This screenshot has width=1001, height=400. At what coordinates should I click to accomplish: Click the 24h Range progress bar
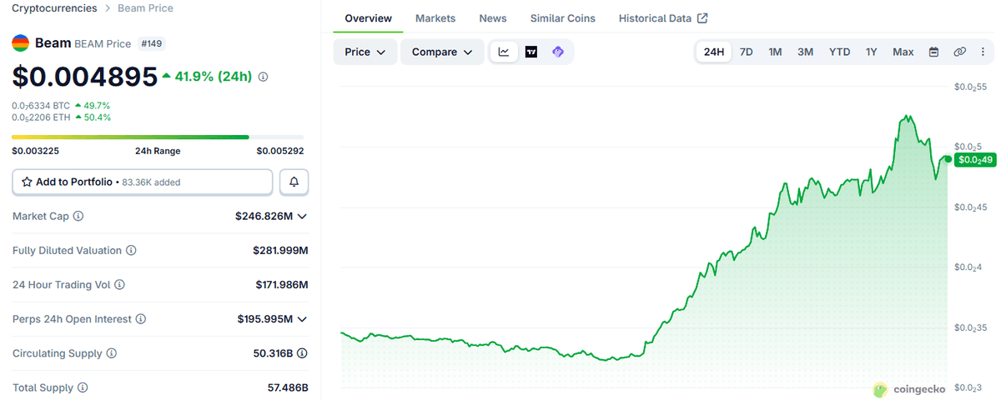[x=158, y=137]
